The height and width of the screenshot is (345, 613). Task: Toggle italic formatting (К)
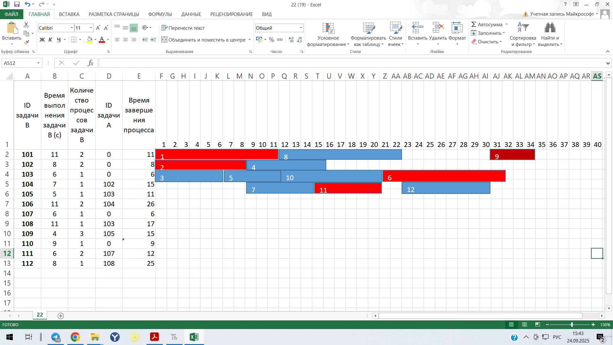tap(50, 40)
